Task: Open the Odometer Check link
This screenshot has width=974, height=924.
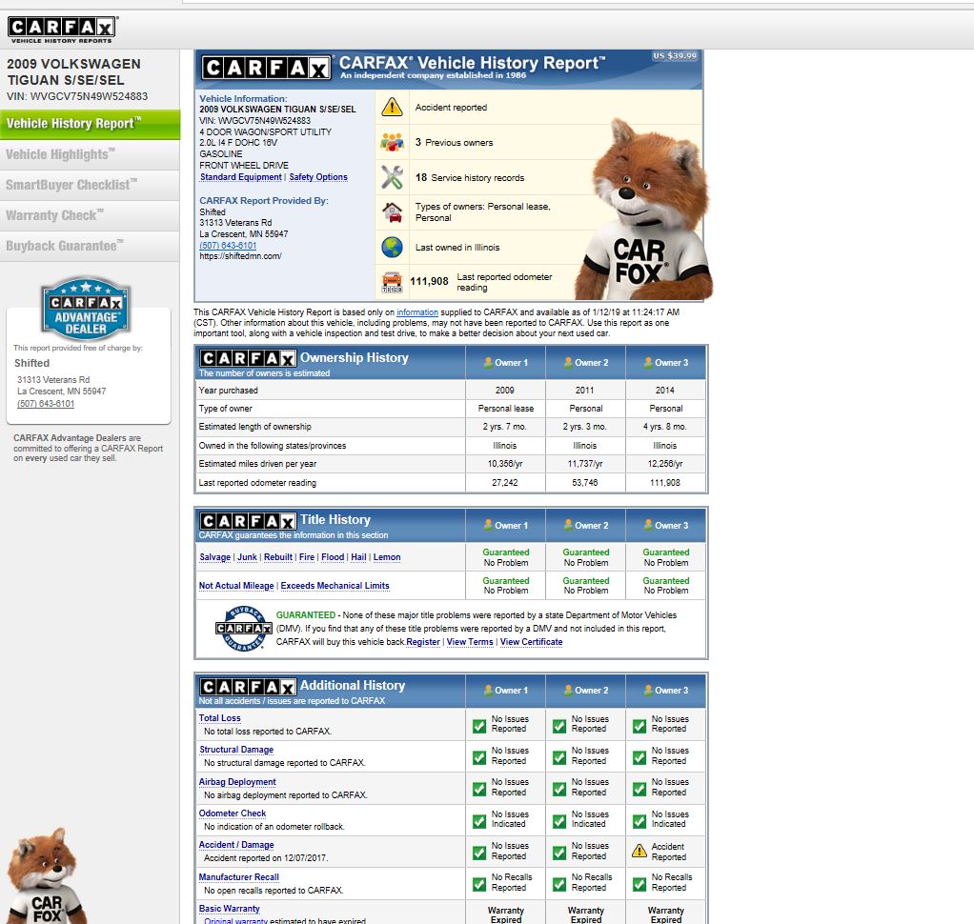Action: pos(233,813)
